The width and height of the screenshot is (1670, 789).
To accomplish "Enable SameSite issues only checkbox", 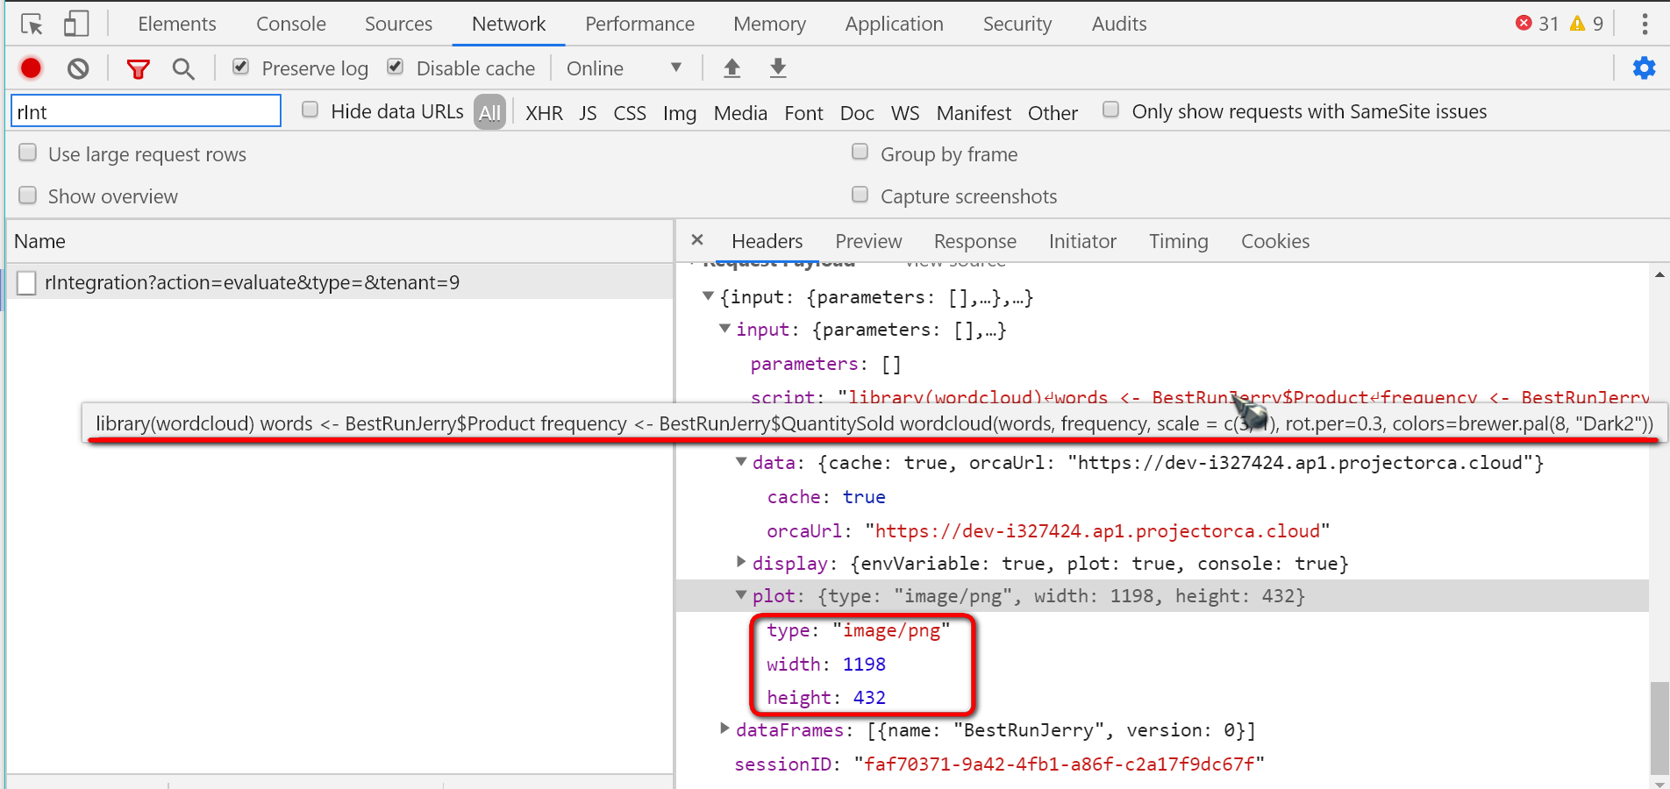I will 1110,110.
